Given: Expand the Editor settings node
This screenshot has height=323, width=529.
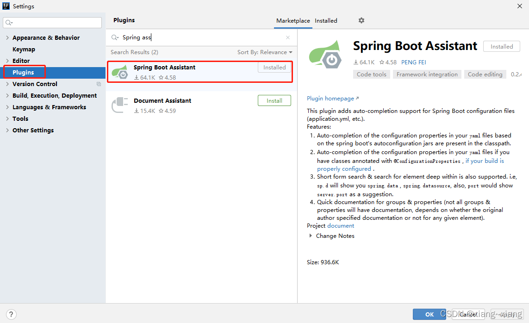Looking at the screenshot, I should pos(7,61).
